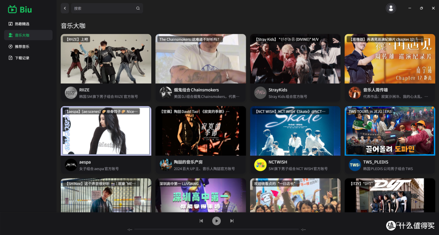Click the 热歌精选 music note icon

[x=10, y=24]
